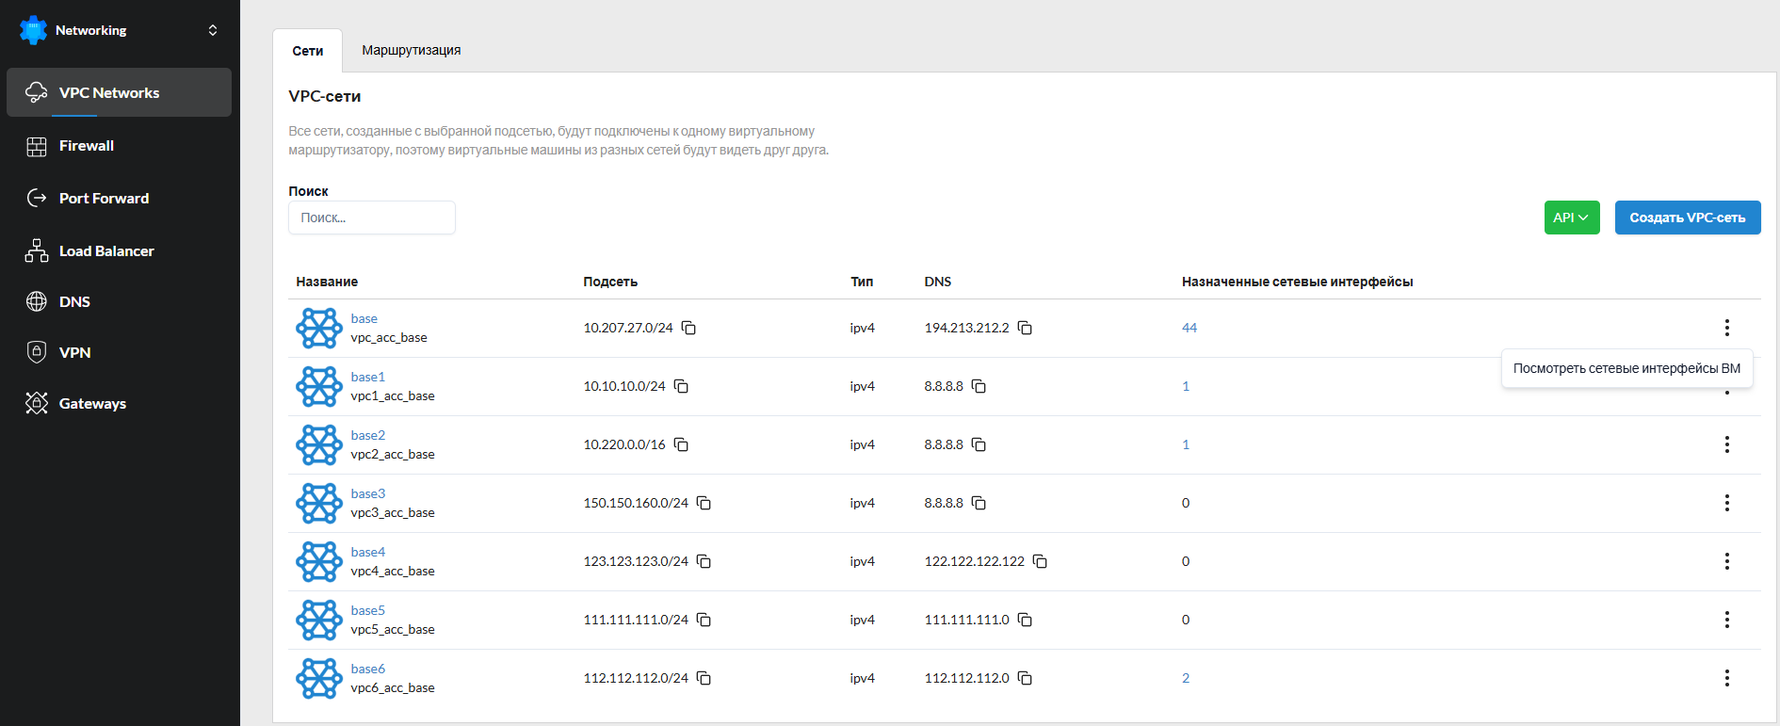Click the 2 interfaces link for base6
Screen dimensions: 1780x726
pyautogui.click(x=1186, y=678)
